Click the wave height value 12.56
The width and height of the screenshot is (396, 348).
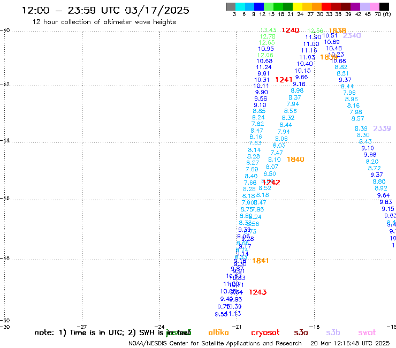coord(315,31)
